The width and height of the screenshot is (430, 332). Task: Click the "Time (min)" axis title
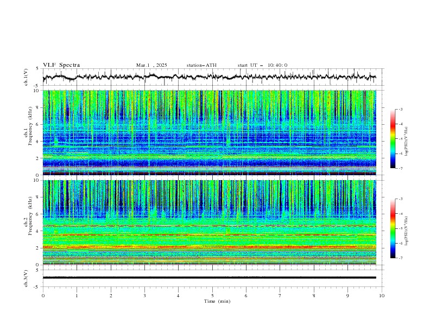217,301
